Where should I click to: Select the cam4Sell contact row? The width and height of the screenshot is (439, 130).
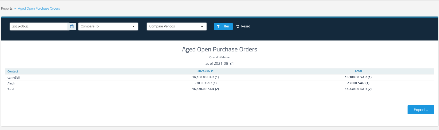tap(14, 78)
